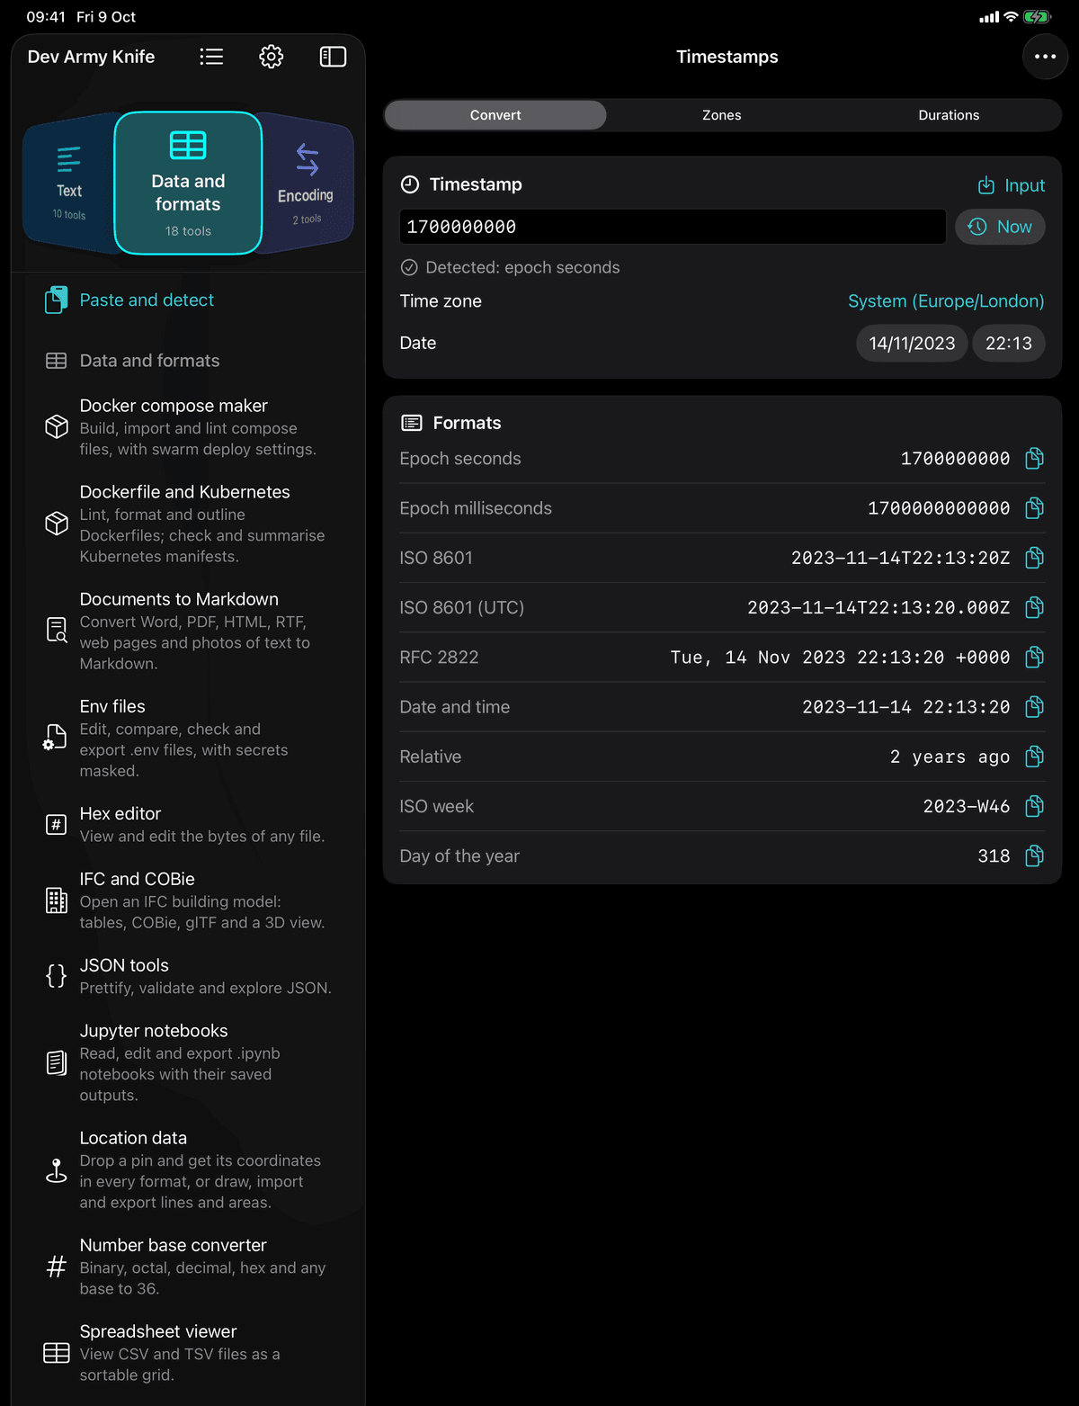1079x1406 pixels.
Task: Open the time picker showing 22:13
Action: coord(1009,344)
